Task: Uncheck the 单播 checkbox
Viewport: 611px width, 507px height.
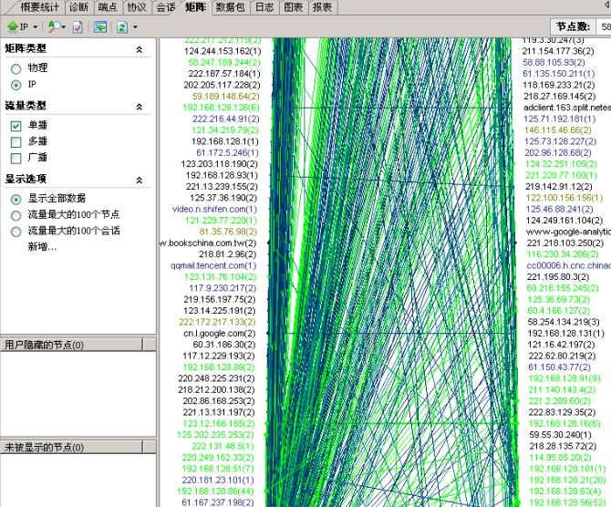Action: (x=16, y=126)
